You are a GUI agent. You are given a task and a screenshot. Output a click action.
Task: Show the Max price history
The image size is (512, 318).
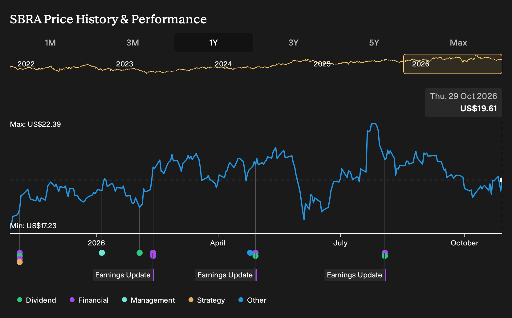click(x=458, y=42)
